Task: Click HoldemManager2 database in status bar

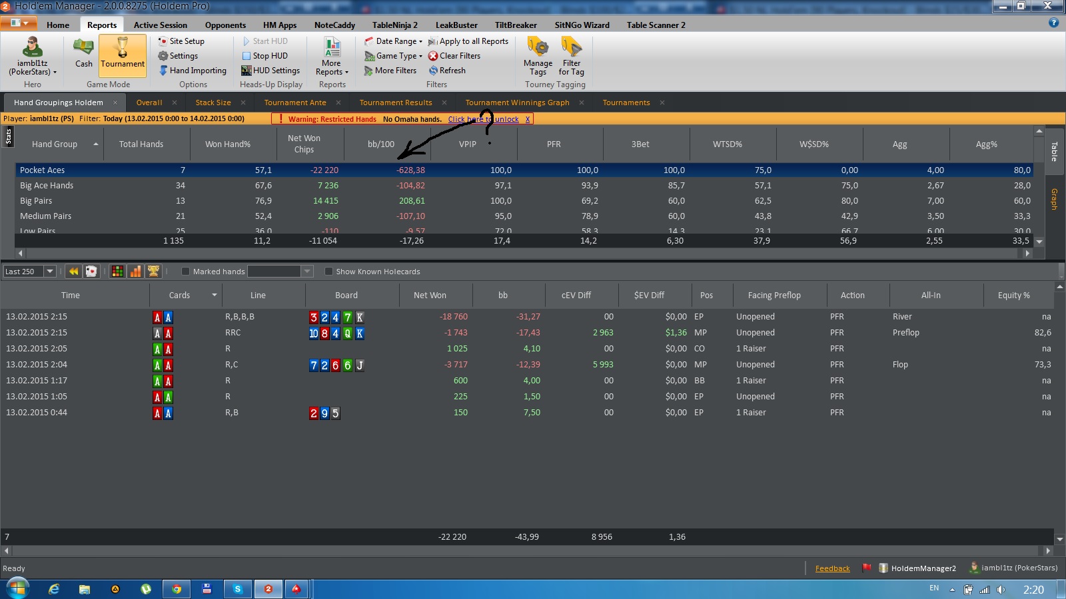Action: (x=918, y=568)
